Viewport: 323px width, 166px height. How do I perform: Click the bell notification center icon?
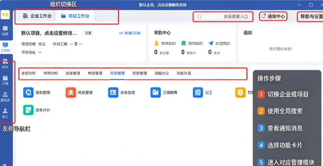click(x=263, y=17)
